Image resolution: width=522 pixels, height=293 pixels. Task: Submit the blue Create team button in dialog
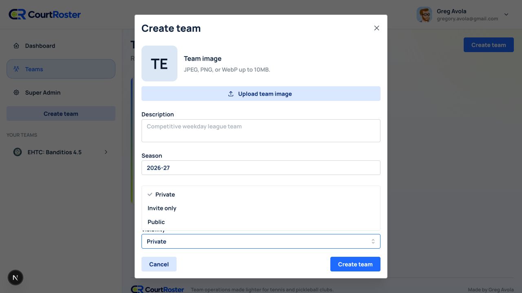[x=355, y=264]
